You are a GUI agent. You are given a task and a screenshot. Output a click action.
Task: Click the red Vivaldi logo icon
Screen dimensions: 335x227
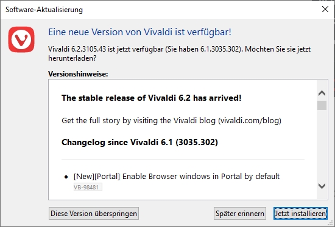click(21, 39)
